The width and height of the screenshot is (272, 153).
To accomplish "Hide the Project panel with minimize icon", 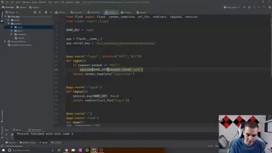I will (x=51, y=12).
